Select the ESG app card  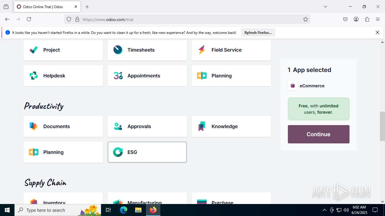point(147,152)
